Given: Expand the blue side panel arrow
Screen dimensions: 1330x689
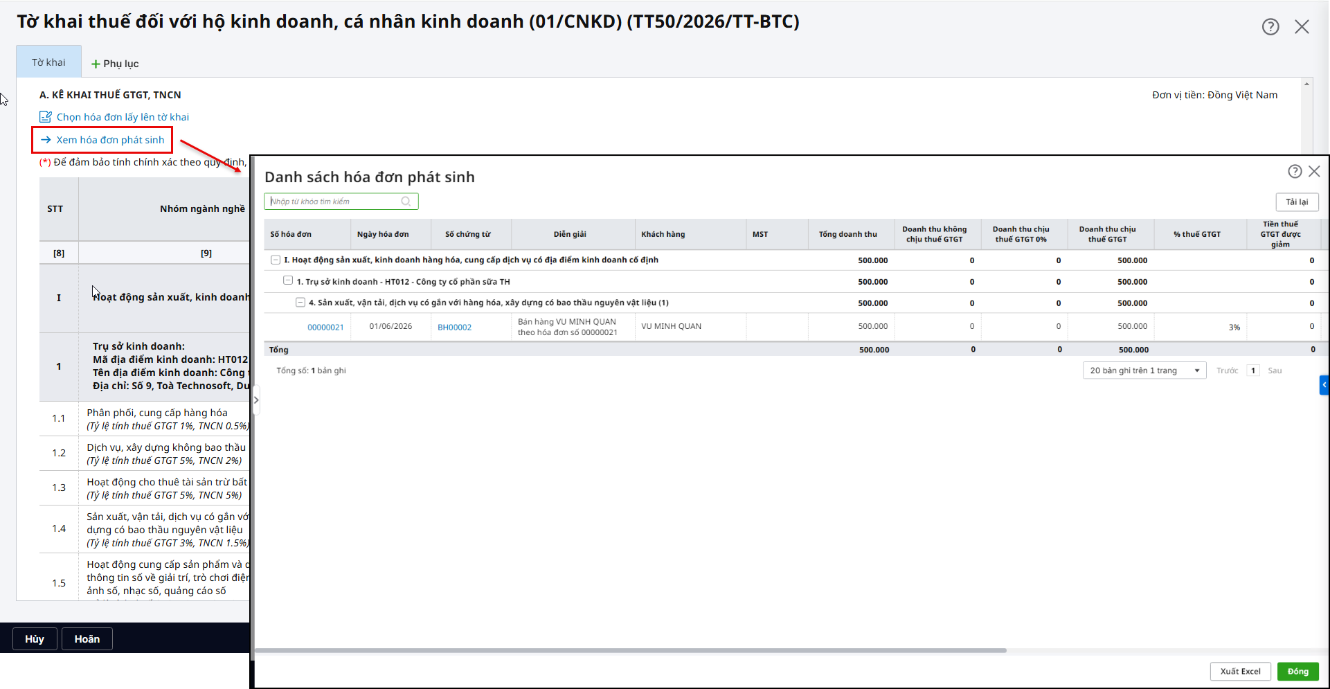Looking at the screenshot, I should click(1324, 384).
